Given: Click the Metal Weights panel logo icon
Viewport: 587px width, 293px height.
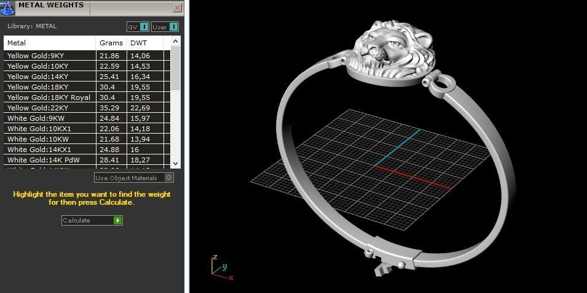Looking at the screenshot, I should tap(7, 7).
